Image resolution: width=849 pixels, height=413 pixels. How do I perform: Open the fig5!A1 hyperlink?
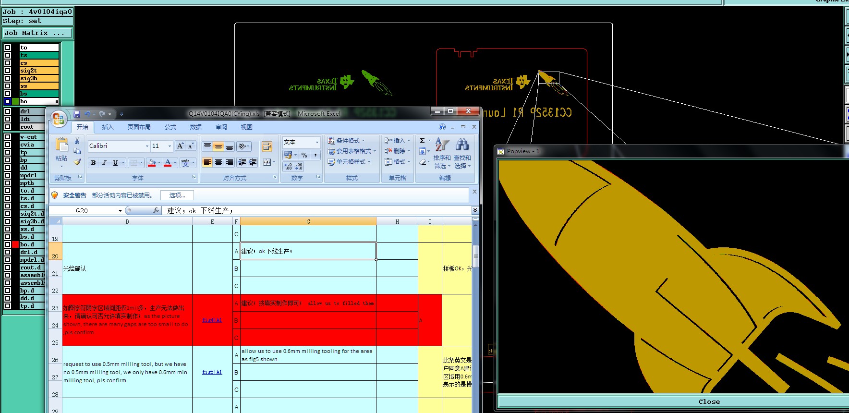coord(212,372)
